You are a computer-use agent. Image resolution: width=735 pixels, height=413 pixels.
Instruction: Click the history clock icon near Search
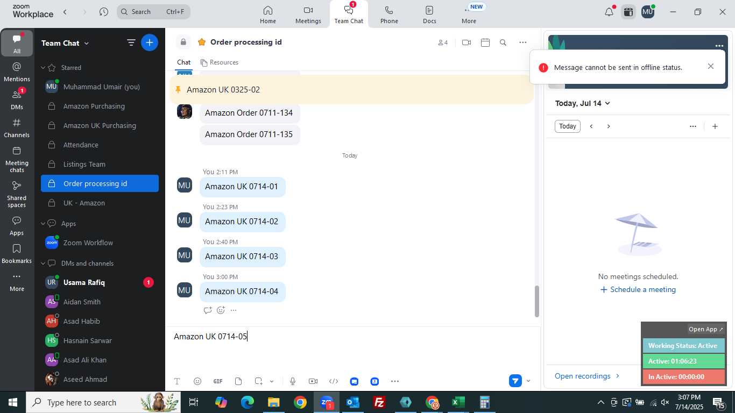104,12
